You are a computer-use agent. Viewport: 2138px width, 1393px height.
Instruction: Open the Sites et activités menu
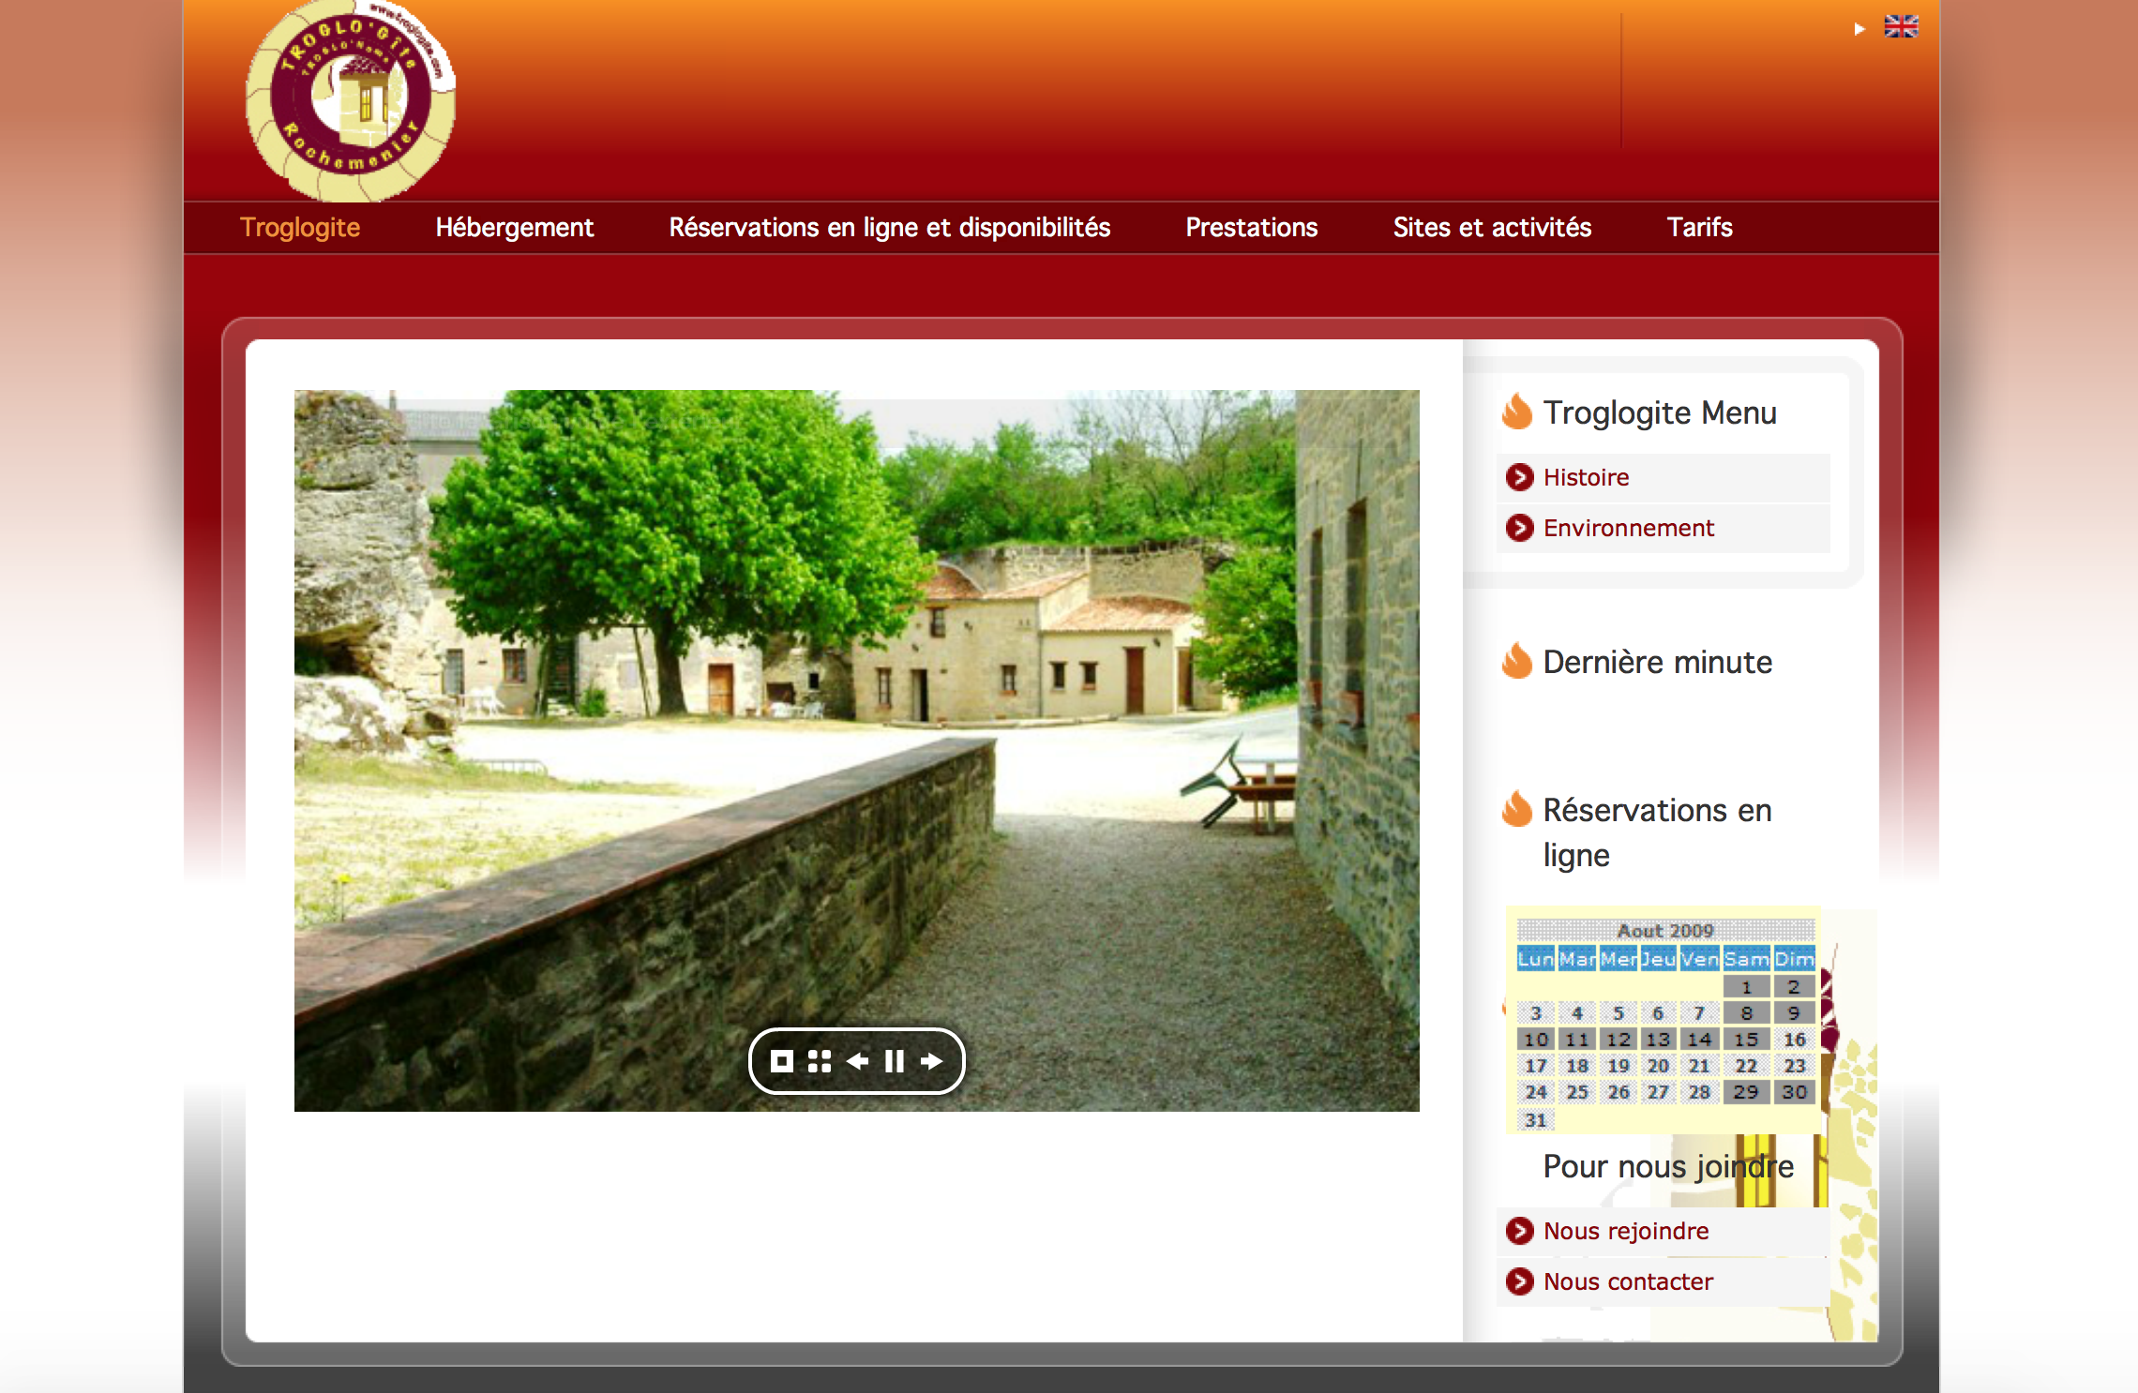[x=1492, y=228]
